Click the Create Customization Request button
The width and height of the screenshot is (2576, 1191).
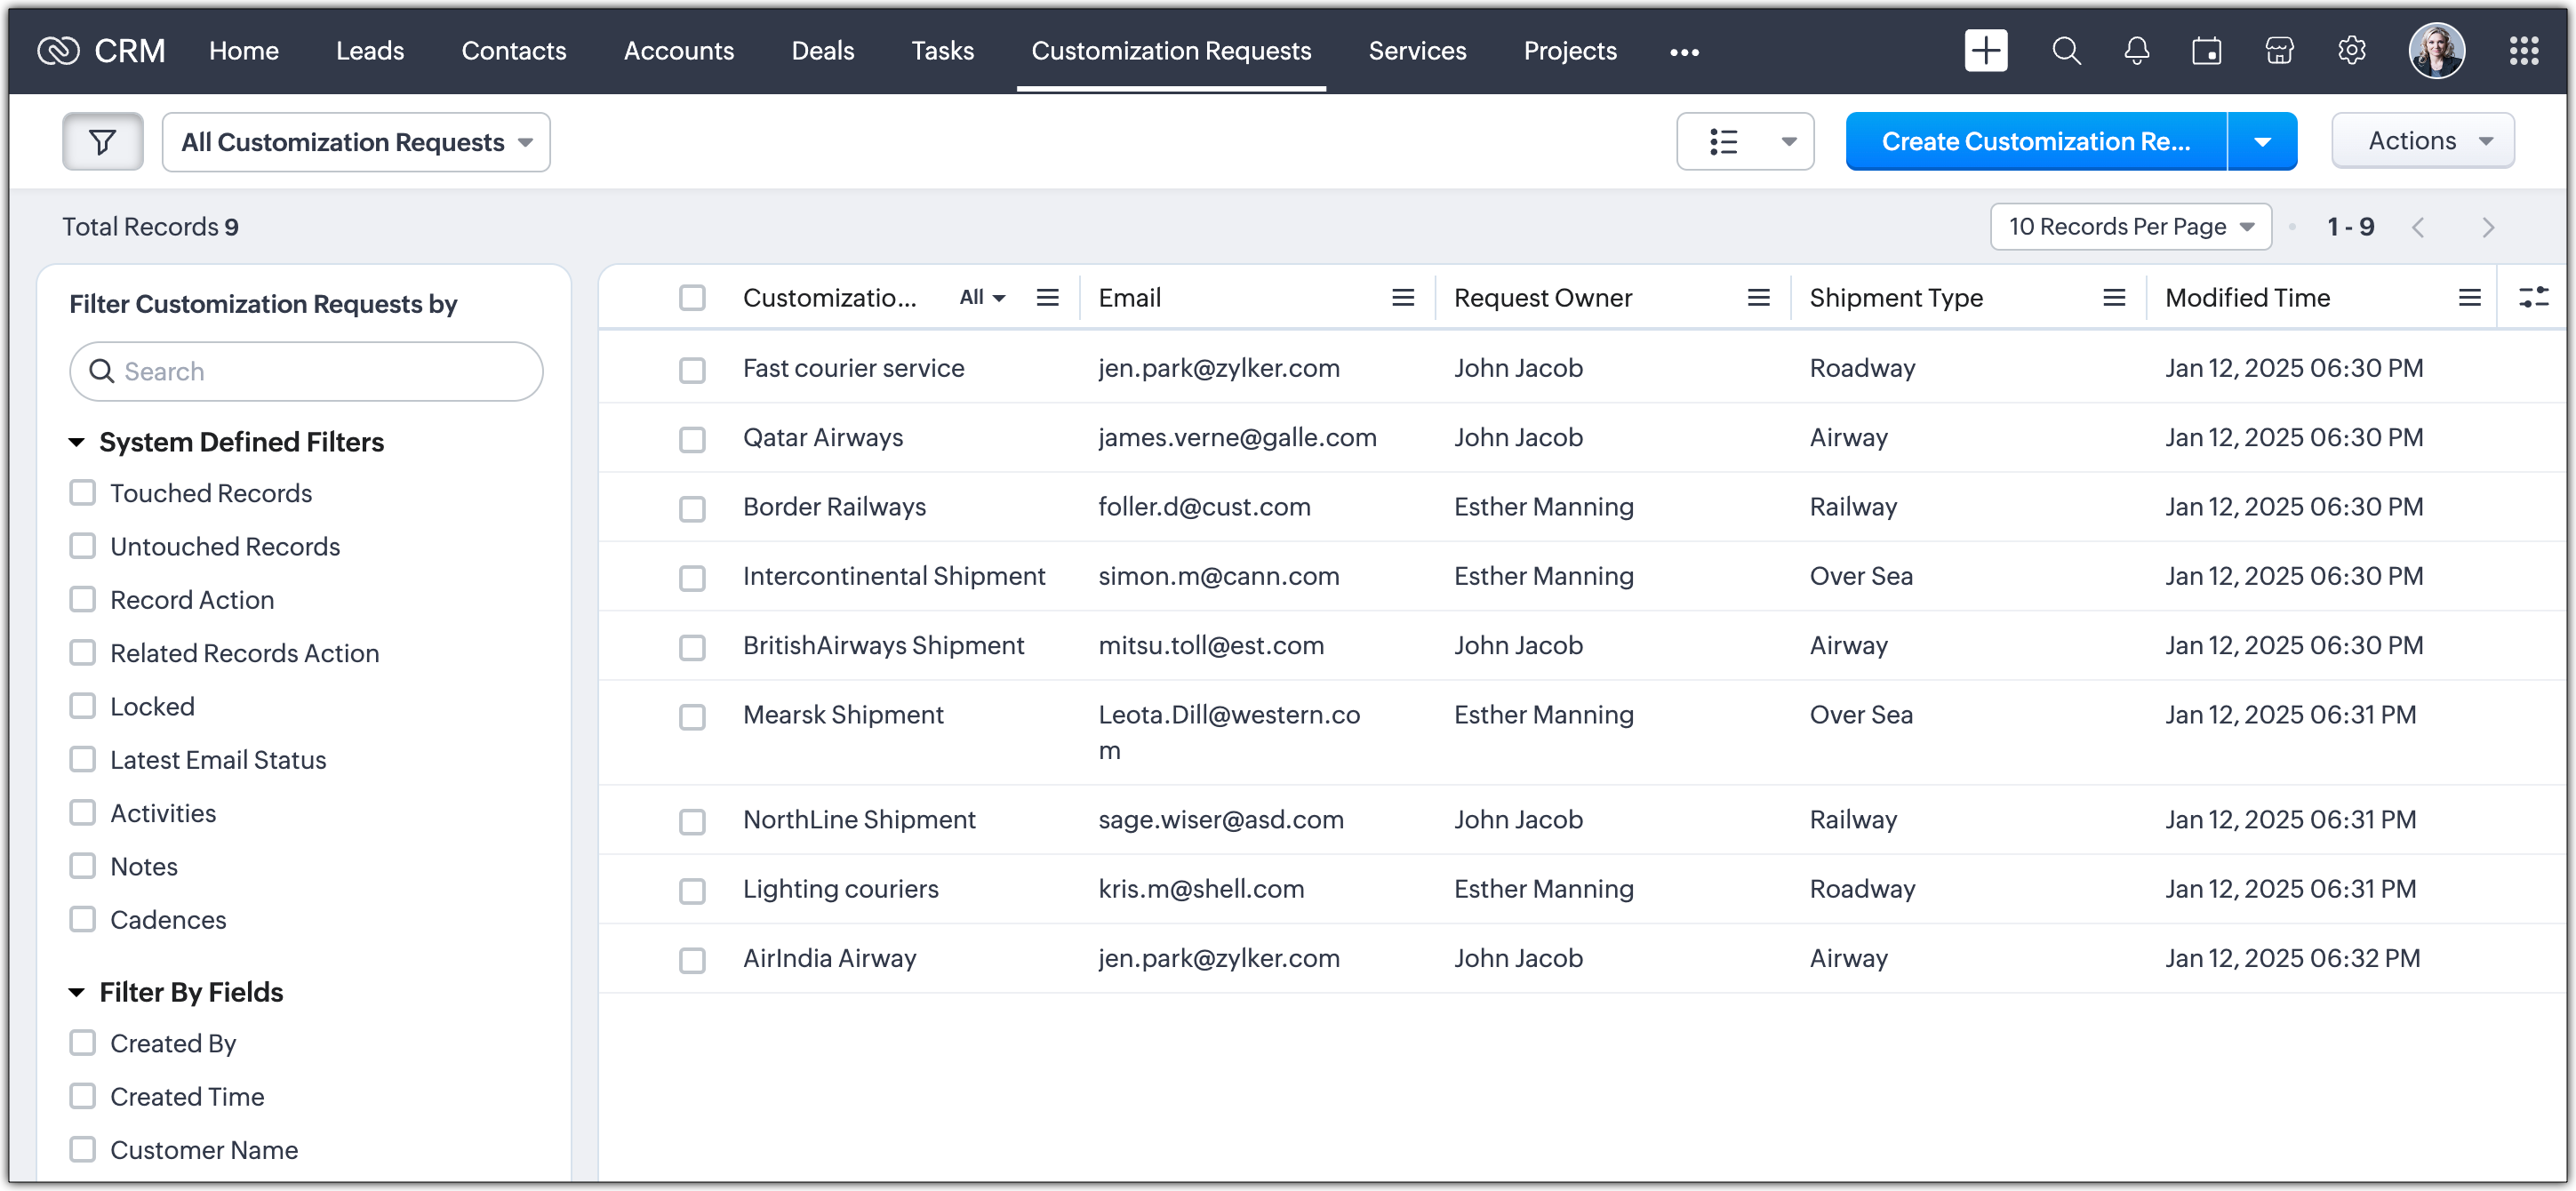point(2035,142)
